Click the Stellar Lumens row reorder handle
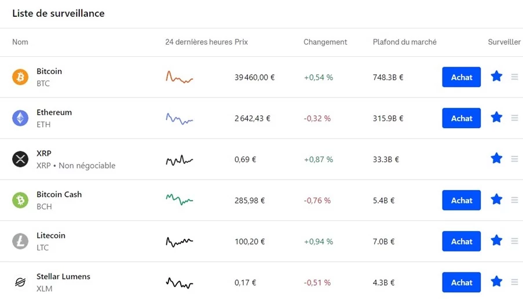523x299 pixels. pos(515,282)
